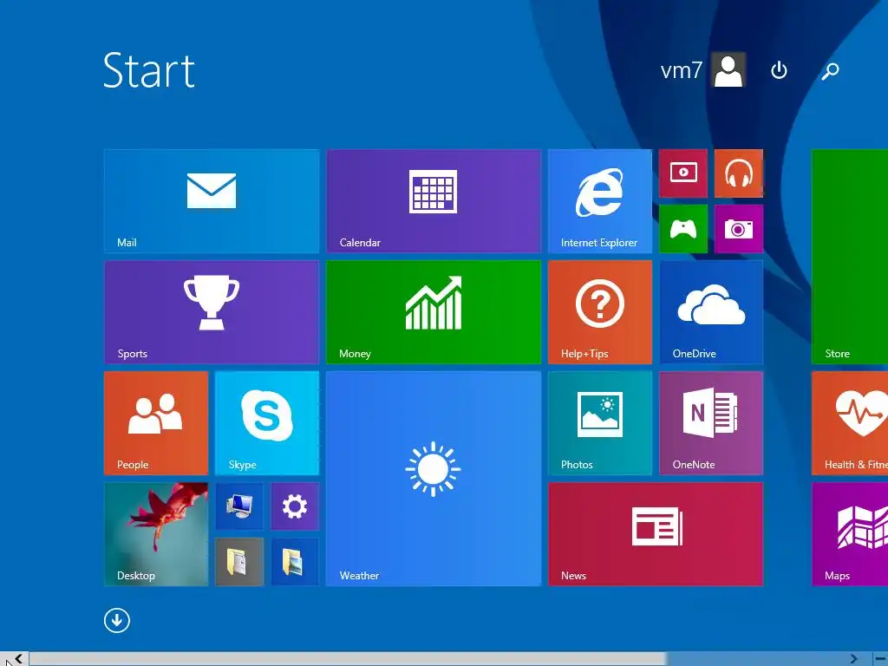The width and height of the screenshot is (888, 666).
Task: Open the OneDrive tile
Action: 711,312
